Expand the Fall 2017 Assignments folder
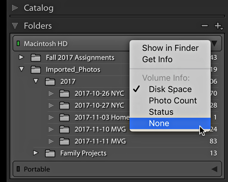The width and height of the screenshot is (228, 182). click(21, 57)
